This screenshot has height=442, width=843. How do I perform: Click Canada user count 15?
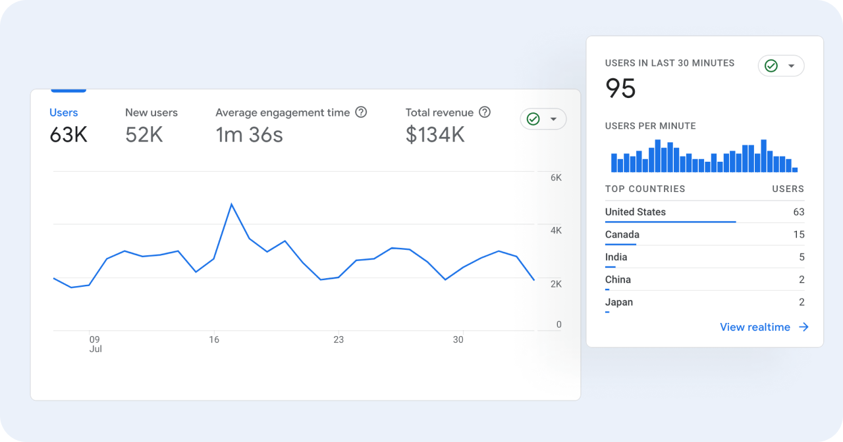(x=799, y=235)
